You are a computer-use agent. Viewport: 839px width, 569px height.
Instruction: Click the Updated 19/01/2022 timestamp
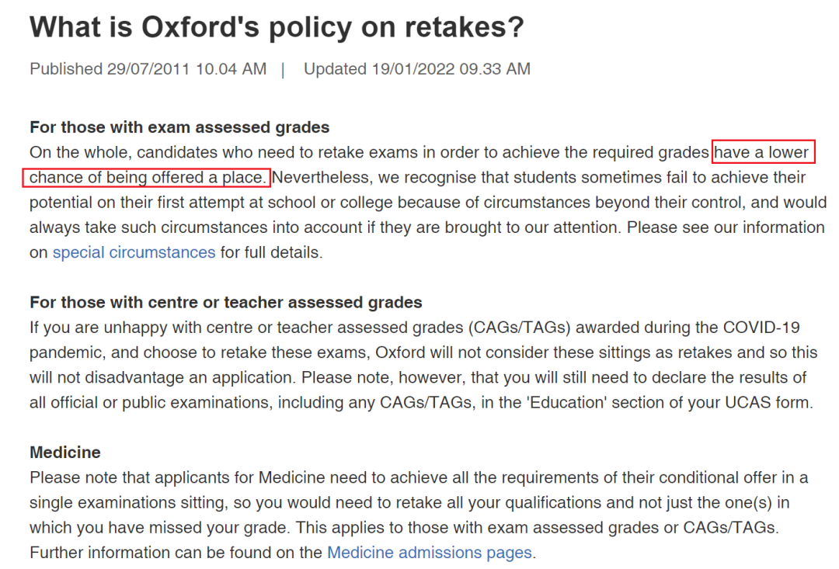(417, 69)
